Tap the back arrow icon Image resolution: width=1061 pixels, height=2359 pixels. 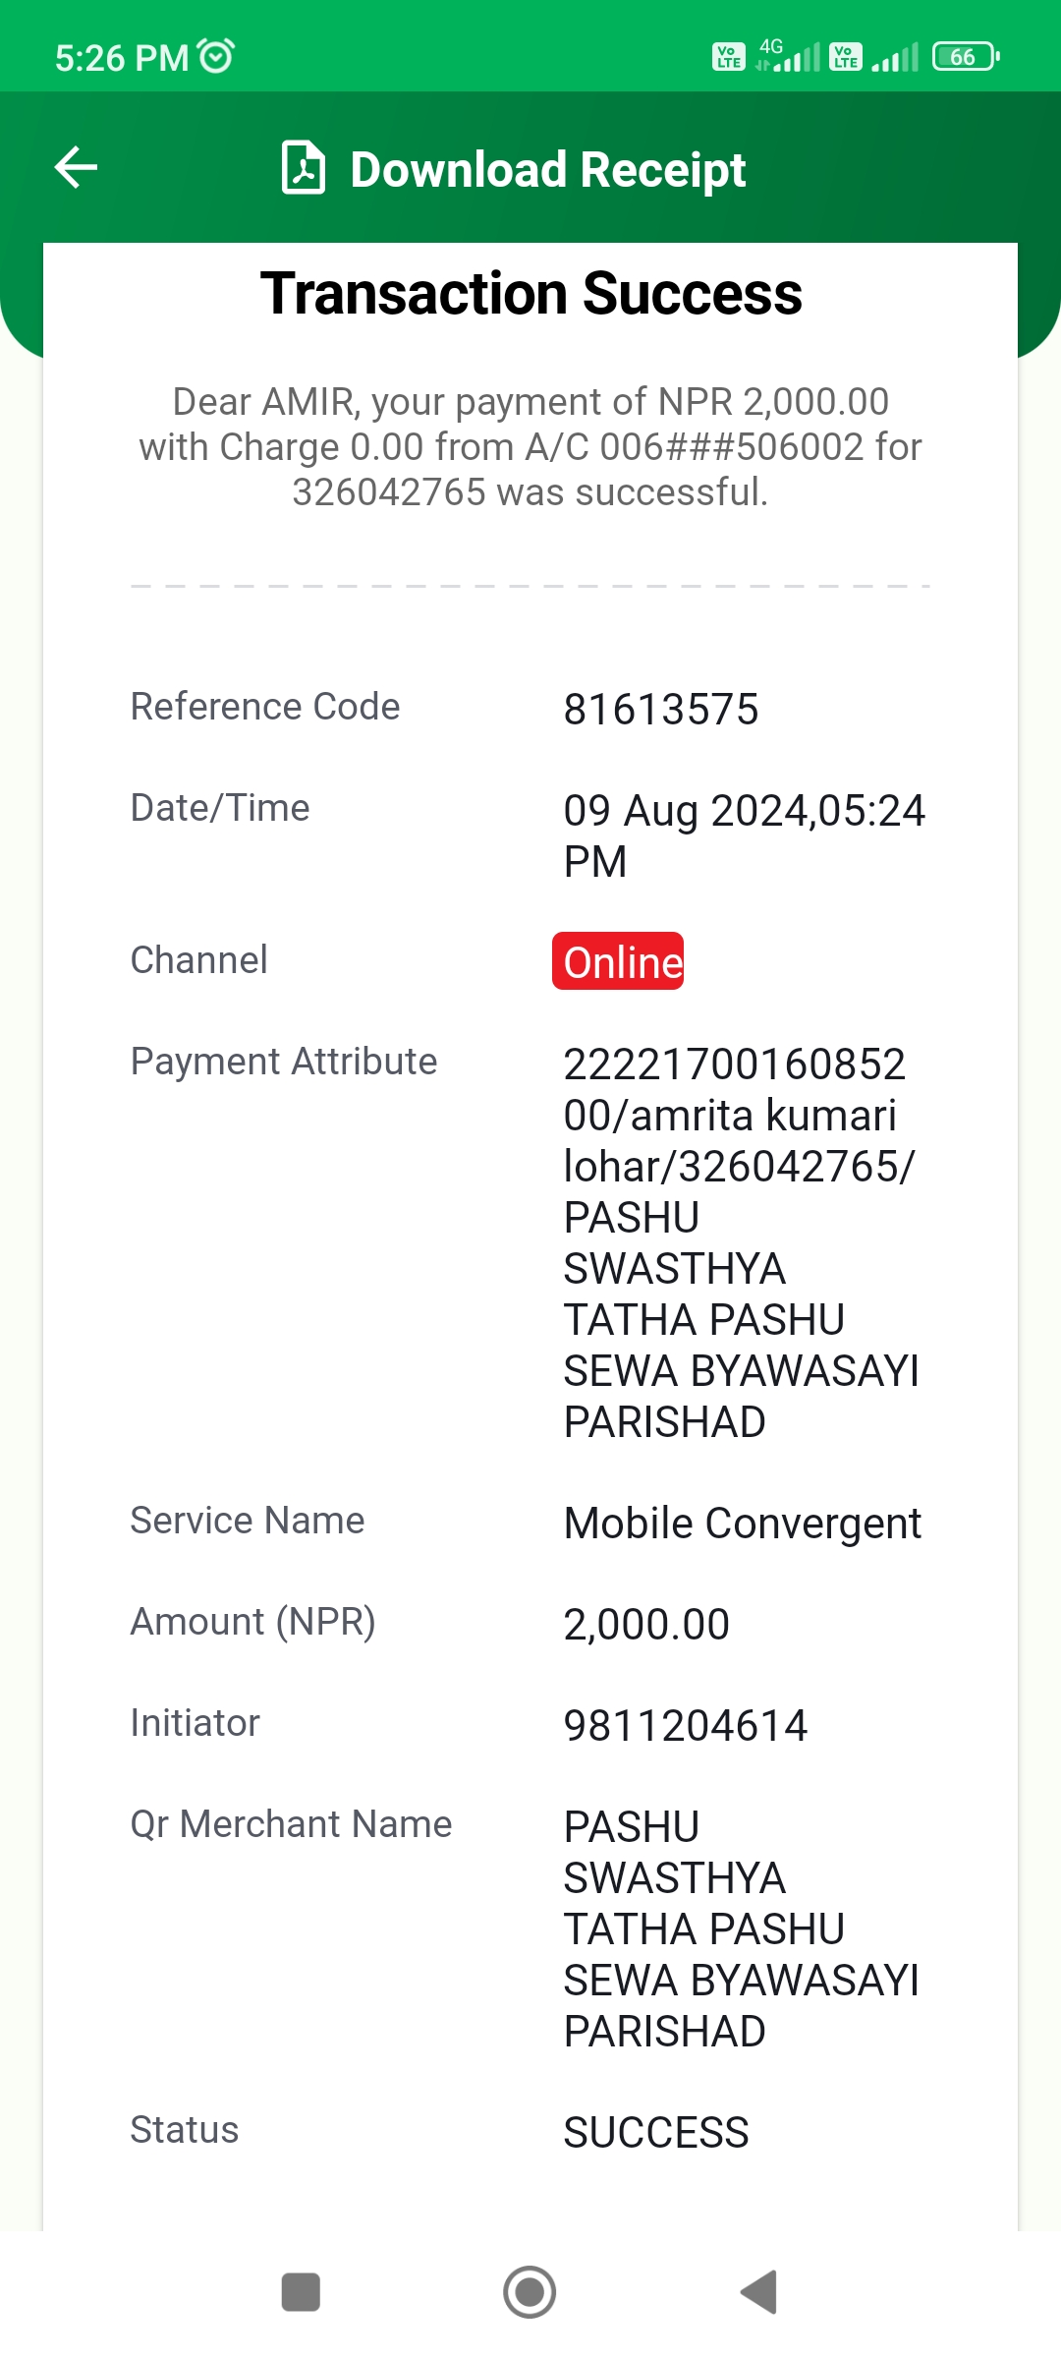coord(76,167)
